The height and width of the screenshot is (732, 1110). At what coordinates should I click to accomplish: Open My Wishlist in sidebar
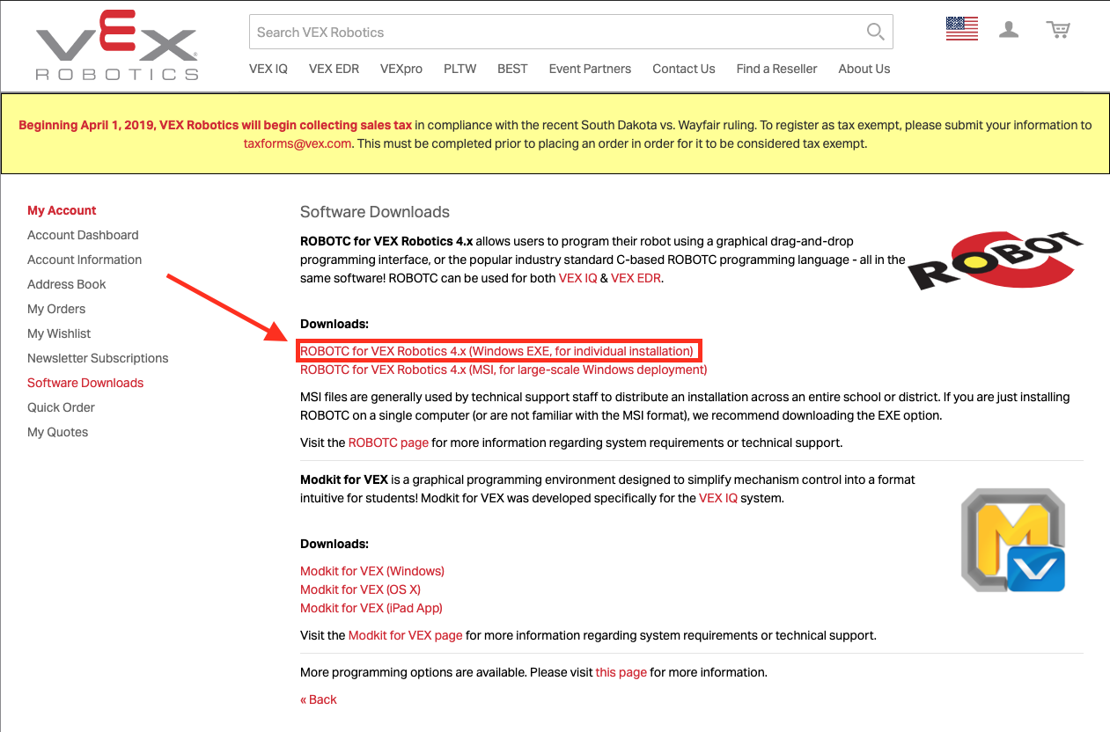(x=59, y=333)
